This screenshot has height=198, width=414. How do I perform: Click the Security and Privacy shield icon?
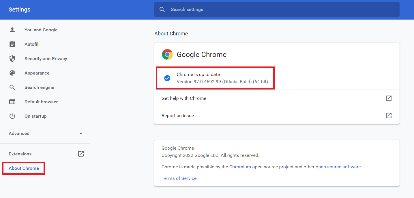pos(12,58)
